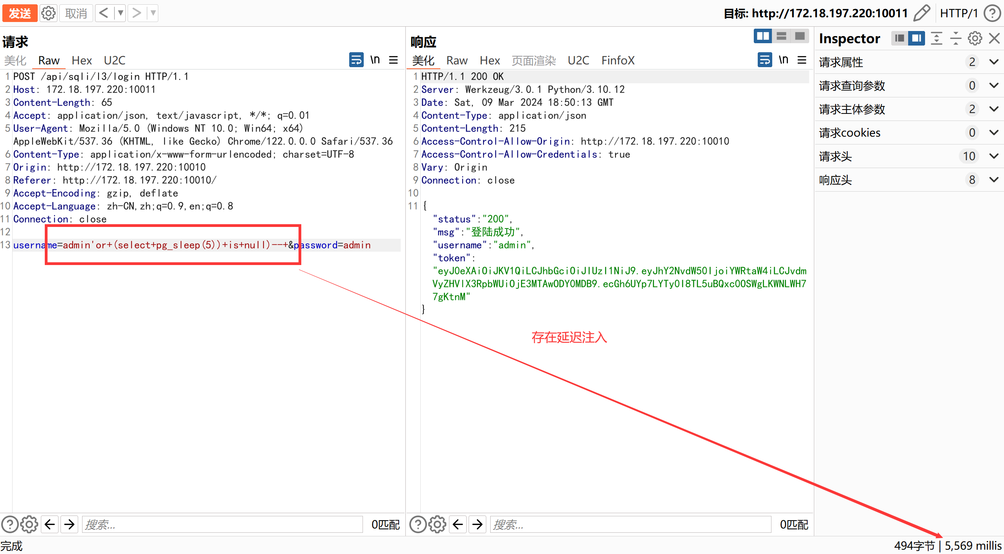Open the hamburger menu in the request editor

click(x=393, y=60)
